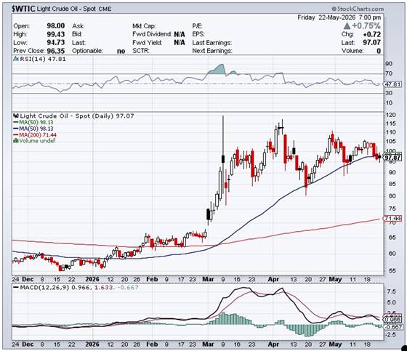Screen dimensions: 407x351
Task: Click the Prev Close value 96.35
Action: click(55, 51)
